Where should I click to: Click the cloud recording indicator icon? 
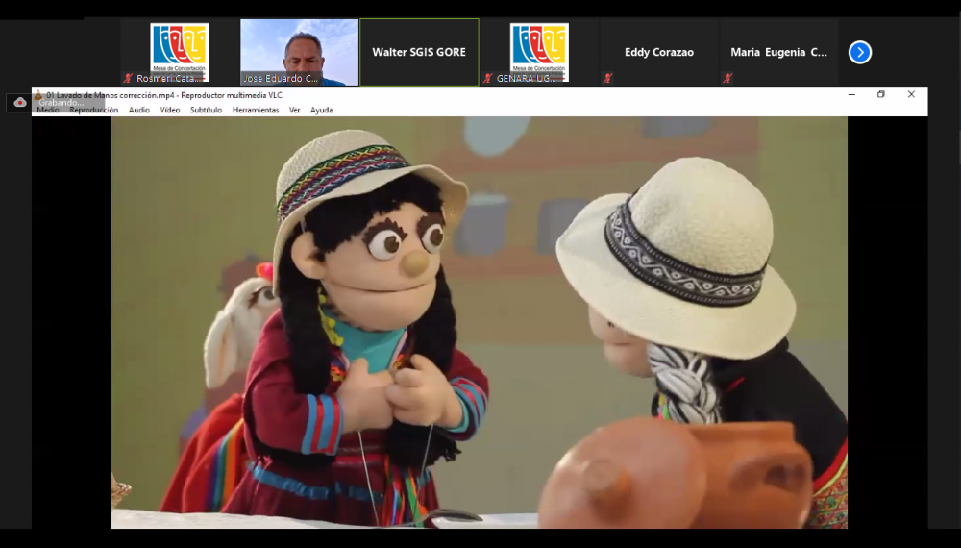[20, 102]
